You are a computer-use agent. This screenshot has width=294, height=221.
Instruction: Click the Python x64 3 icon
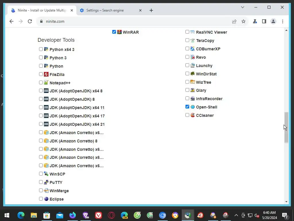(46, 49)
